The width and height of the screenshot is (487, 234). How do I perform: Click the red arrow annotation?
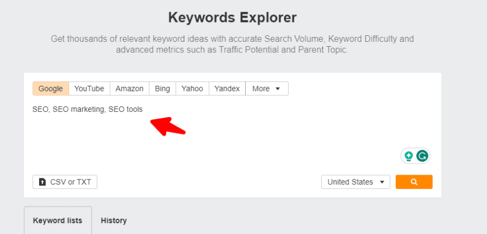[167, 126]
